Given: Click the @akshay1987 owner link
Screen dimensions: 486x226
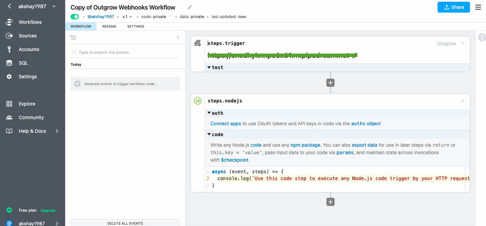Looking at the screenshot, I should (x=101, y=17).
